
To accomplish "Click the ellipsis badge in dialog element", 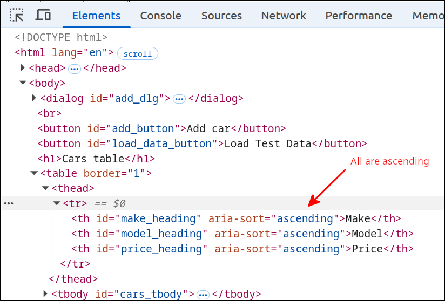I will 179,99.
